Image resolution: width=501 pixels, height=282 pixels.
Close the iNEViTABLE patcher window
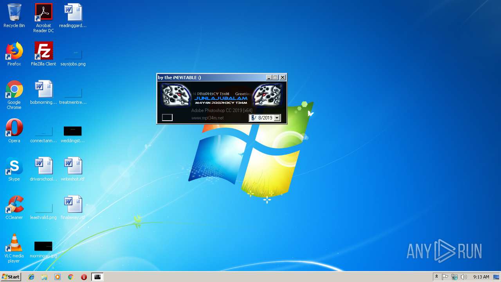[283, 78]
